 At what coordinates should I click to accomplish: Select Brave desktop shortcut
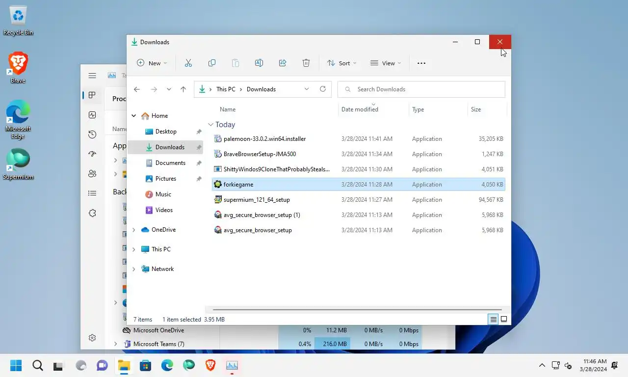[x=18, y=68]
